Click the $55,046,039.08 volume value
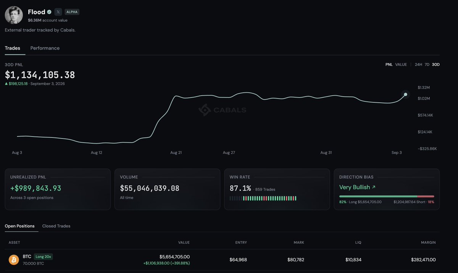Viewport: 458px width, 273px height. point(150,188)
